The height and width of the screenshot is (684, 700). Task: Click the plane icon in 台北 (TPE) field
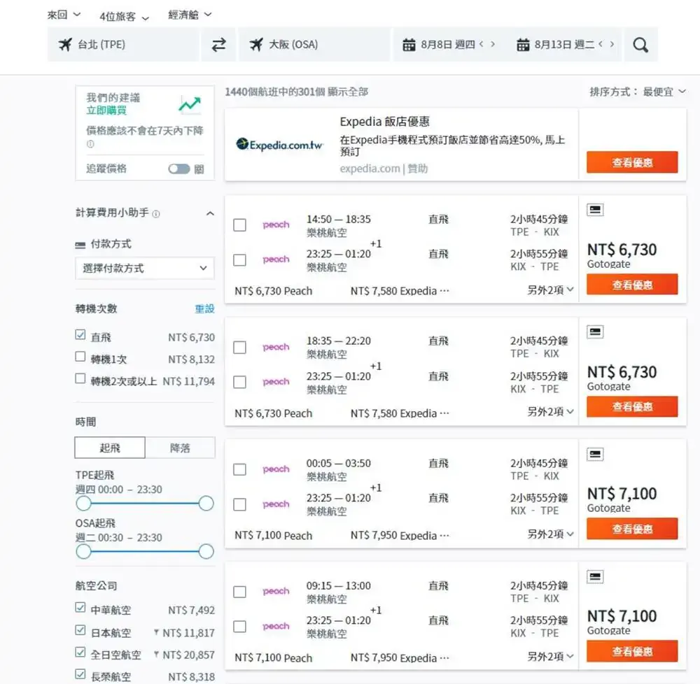65,45
